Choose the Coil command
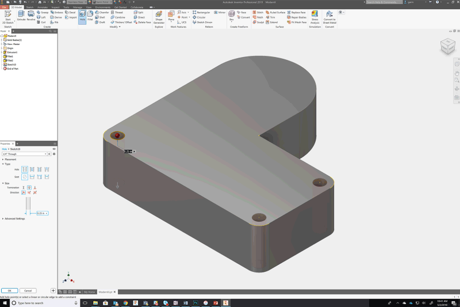The image size is (460, 307). tap(41, 22)
